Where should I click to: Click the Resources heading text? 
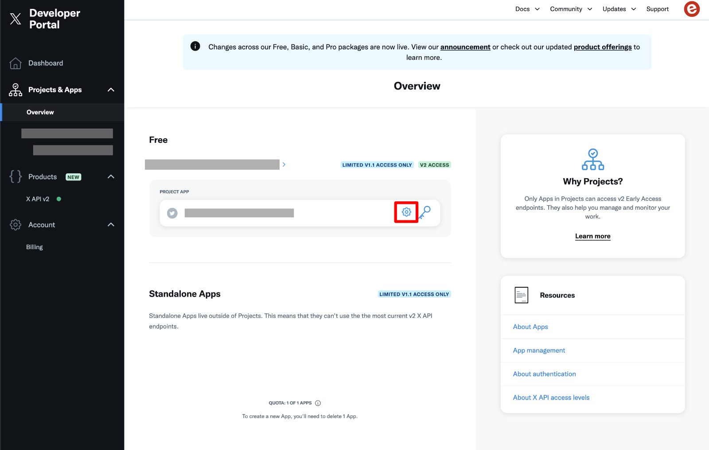click(557, 295)
